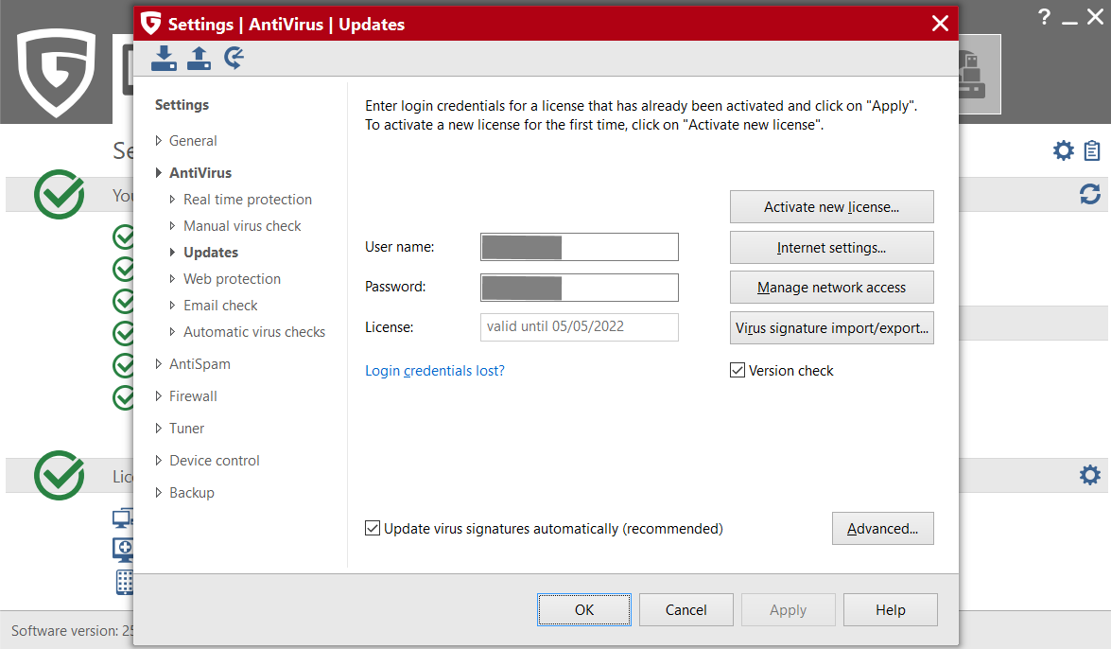Click Cancel button
Viewport: 1111px width, 649px height.
pyautogui.click(x=686, y=610)
